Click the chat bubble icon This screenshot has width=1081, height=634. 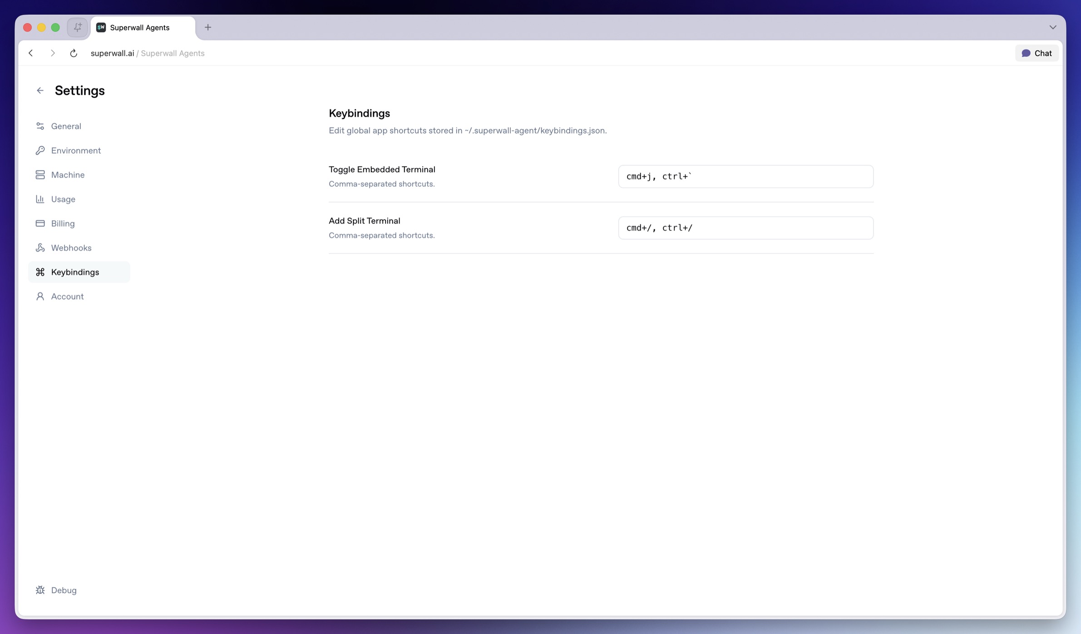(1026, 53)
